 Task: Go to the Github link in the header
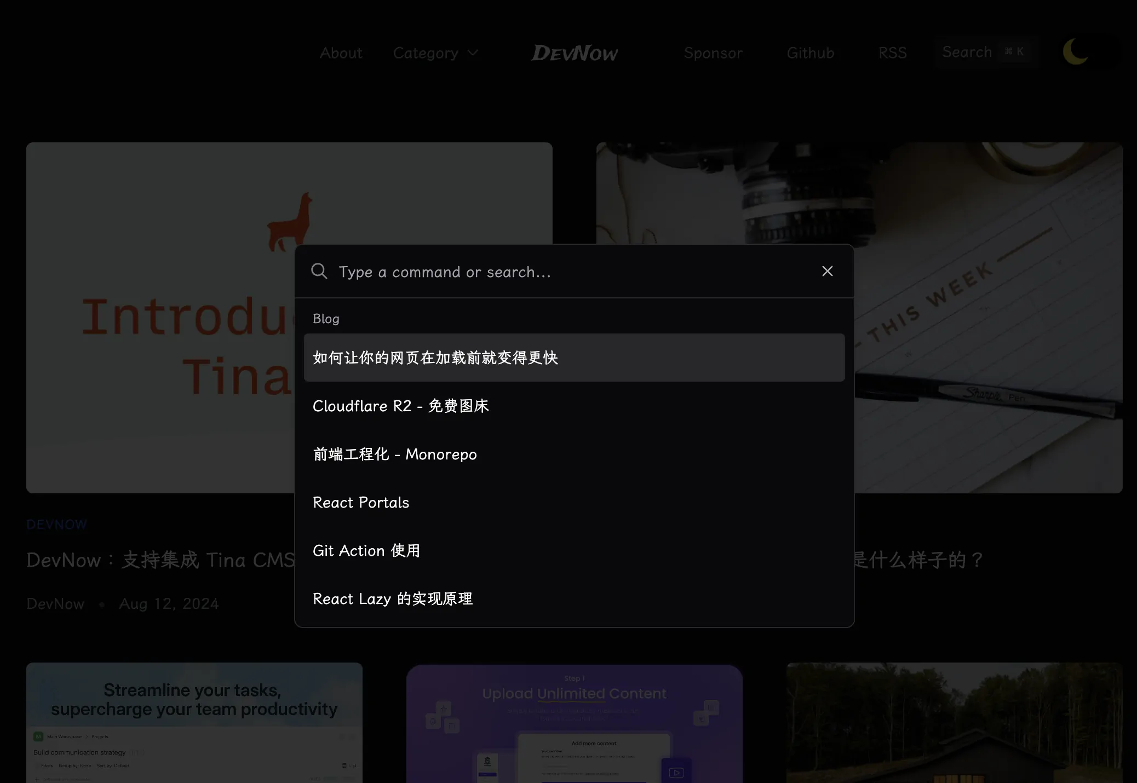pos(810,53)
